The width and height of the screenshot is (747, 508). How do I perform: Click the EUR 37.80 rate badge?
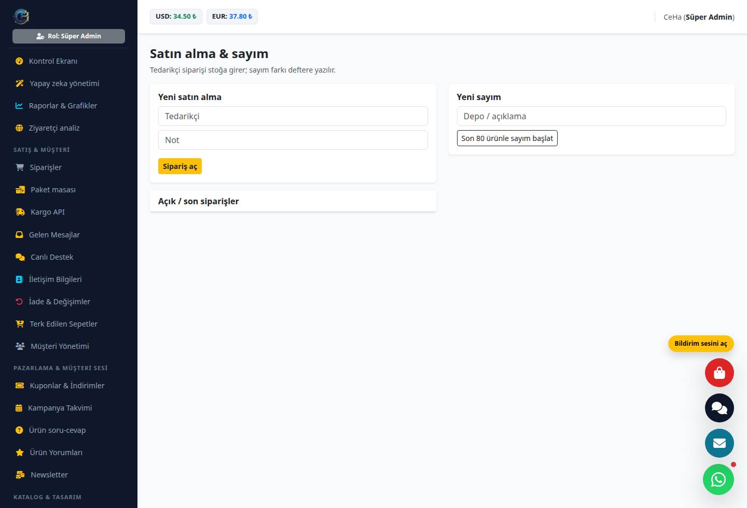232,17
